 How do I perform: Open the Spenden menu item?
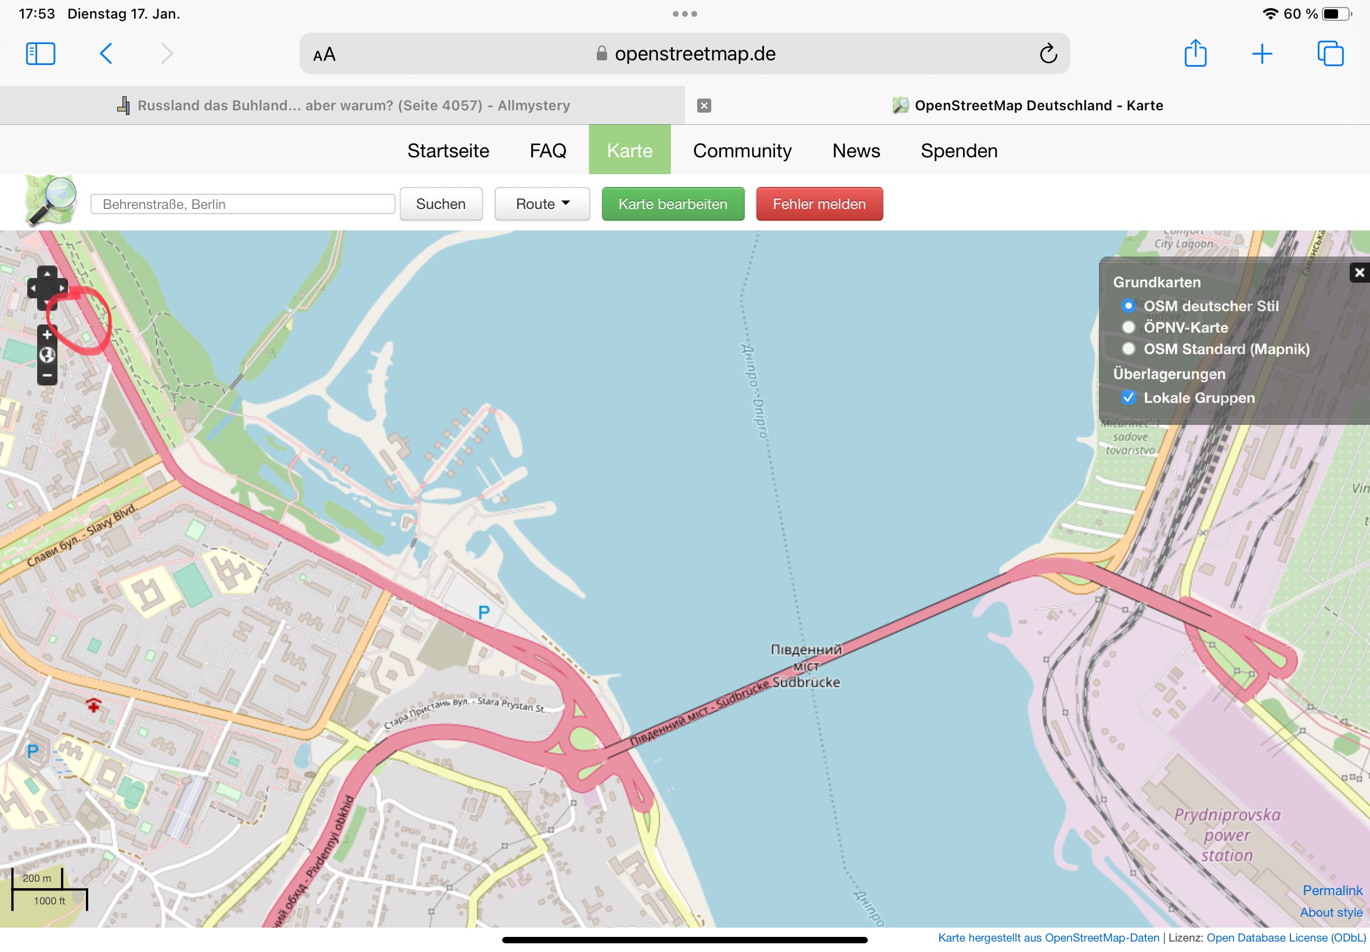pos(958,150)
